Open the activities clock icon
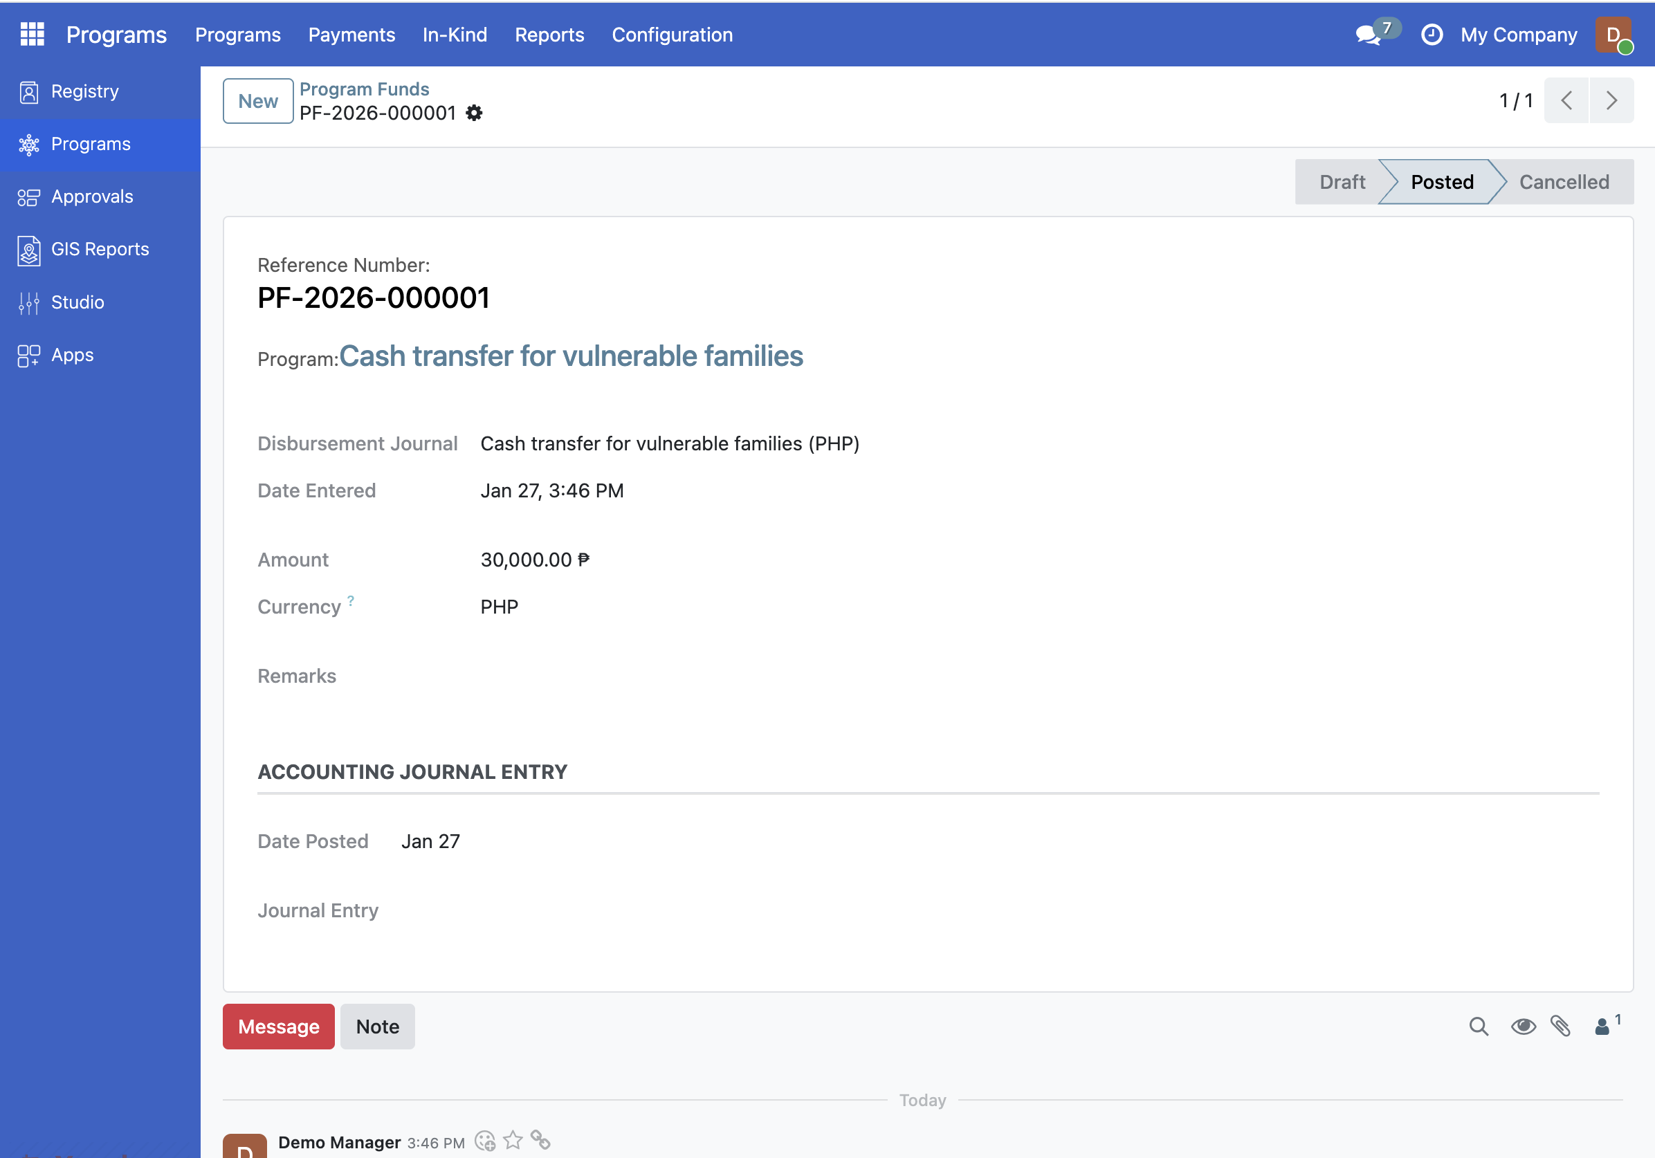This screenshot has height=1158, width=1655. [x=1432, y=34]
